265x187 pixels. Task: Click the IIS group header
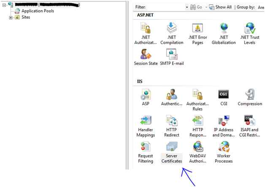coord(140,81)
